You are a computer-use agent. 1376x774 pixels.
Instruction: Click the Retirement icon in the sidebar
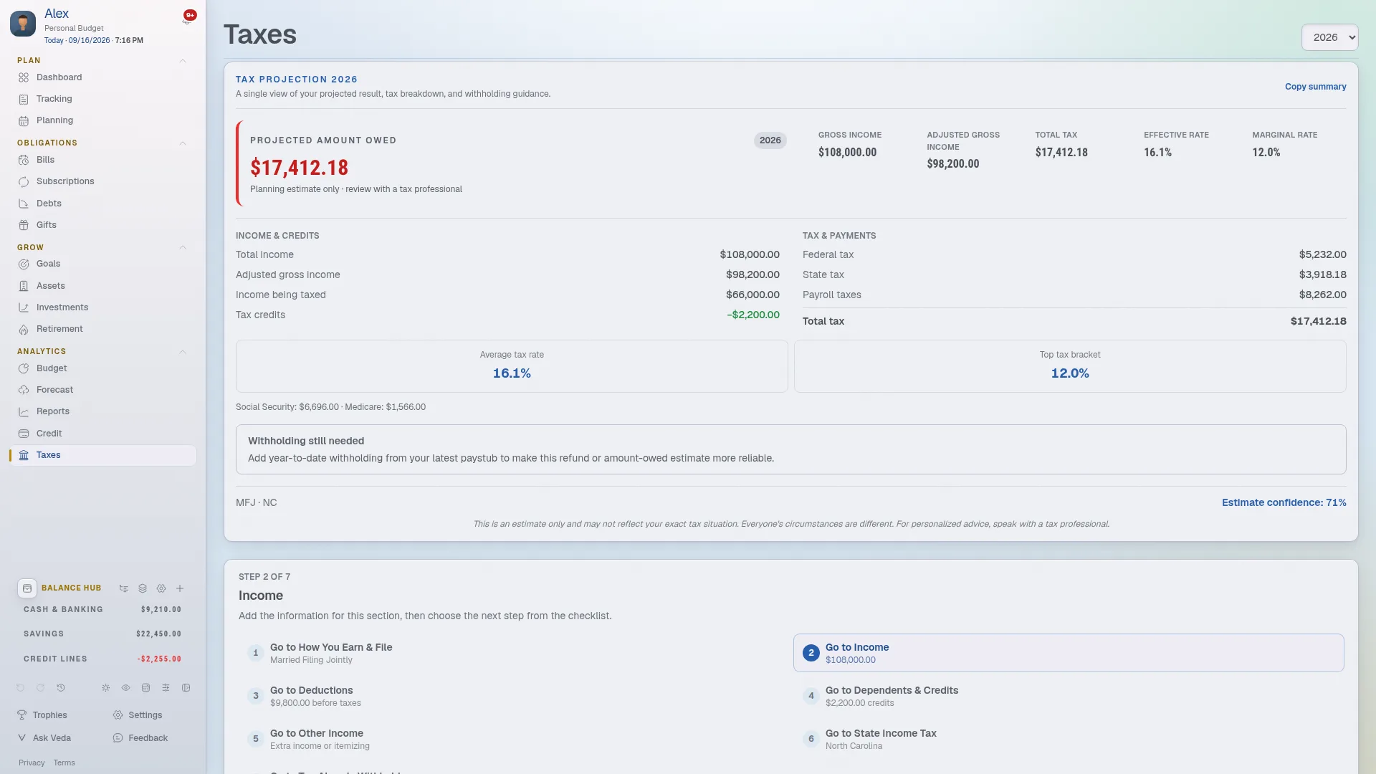[24, 330]
